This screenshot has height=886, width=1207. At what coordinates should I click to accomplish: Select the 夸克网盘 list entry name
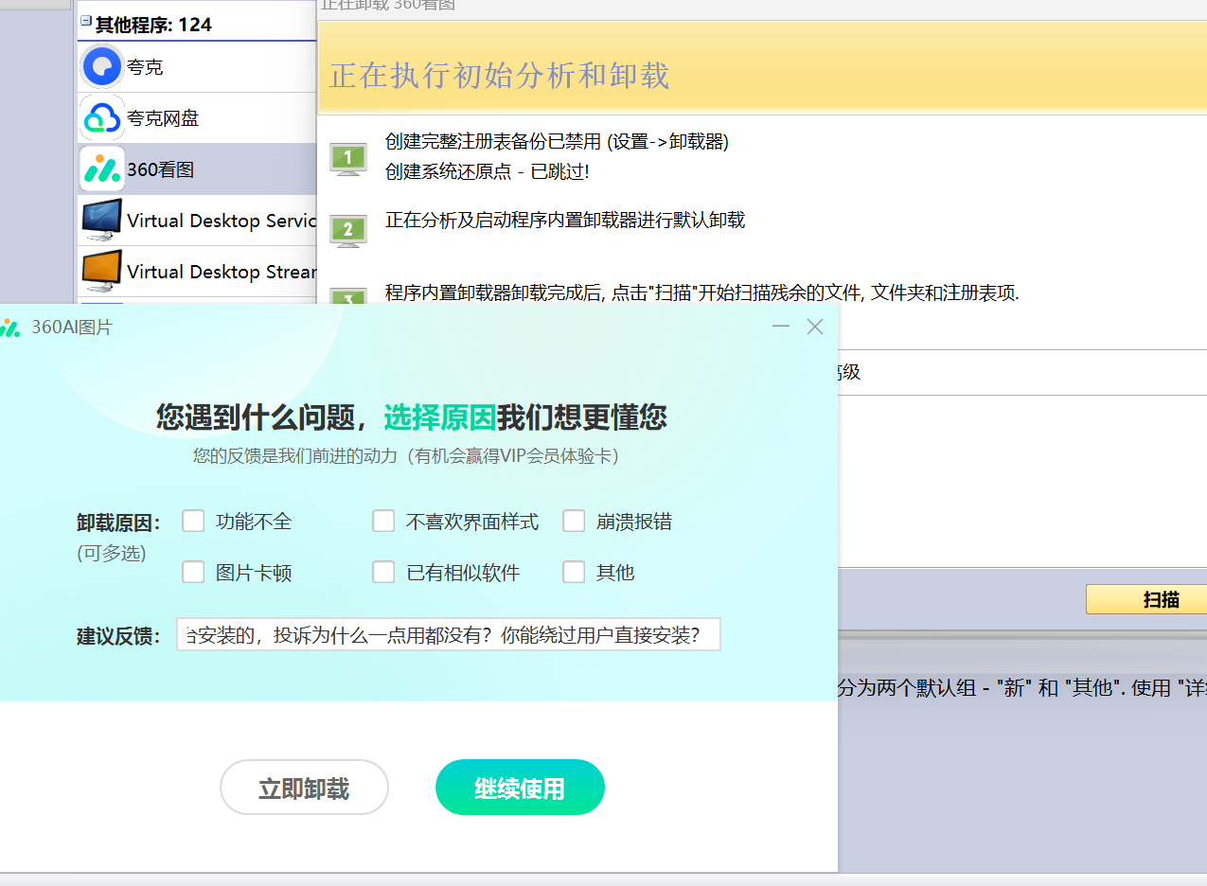[x=163, y=119]
